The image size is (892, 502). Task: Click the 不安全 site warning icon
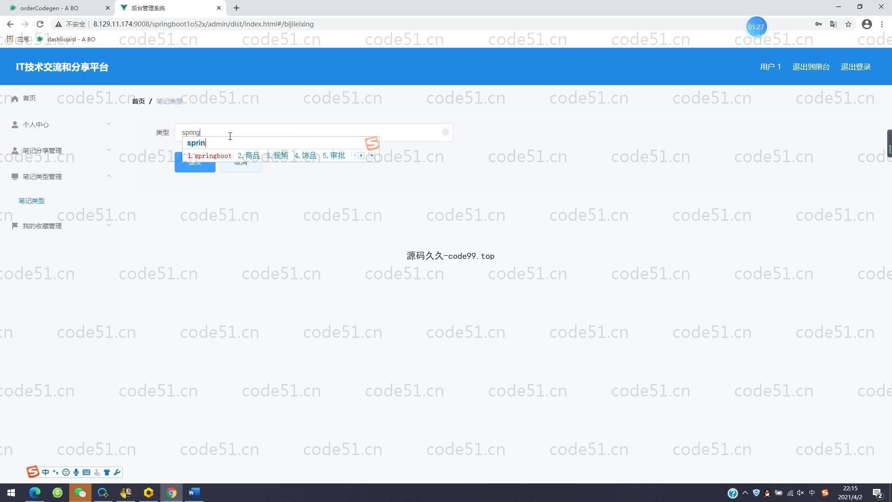(x=59, y=24)
